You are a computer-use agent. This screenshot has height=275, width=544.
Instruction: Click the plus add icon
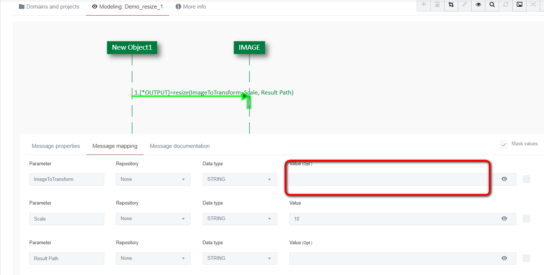[424, 5]
